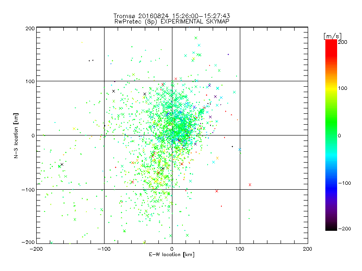Click the 'N-S location [km]' axis label
Screen dimensions: 362x271
[x=16, y=135]
